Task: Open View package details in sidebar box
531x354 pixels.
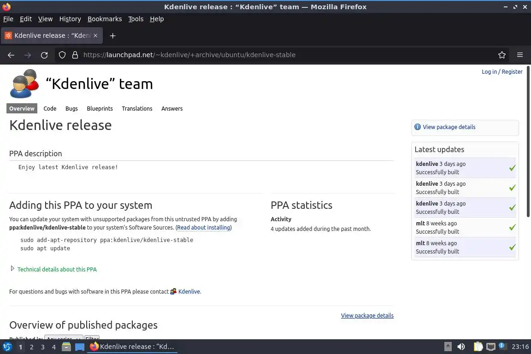Action: click(449, 127)
